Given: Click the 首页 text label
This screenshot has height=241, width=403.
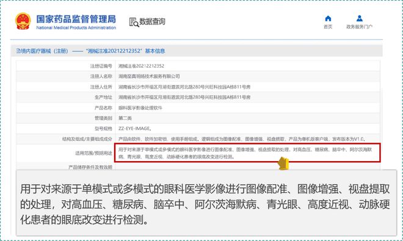Looking at the screenshot, I should [328, 27].
